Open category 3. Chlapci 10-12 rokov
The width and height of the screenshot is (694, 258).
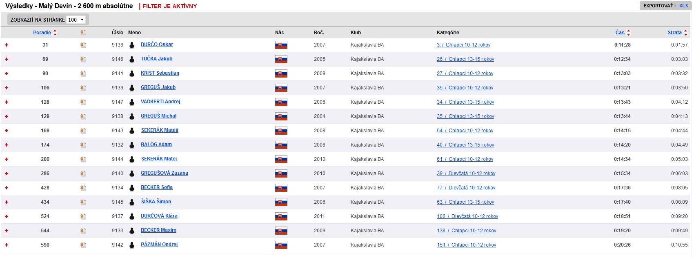463,45
